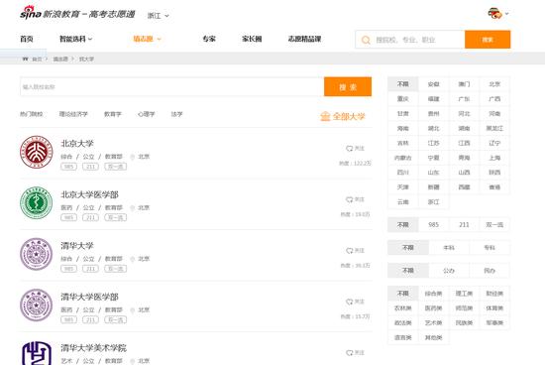The image size is (545, 365).
Task: Select the 综合类 school type filter
Action: [x=433, y=294]
